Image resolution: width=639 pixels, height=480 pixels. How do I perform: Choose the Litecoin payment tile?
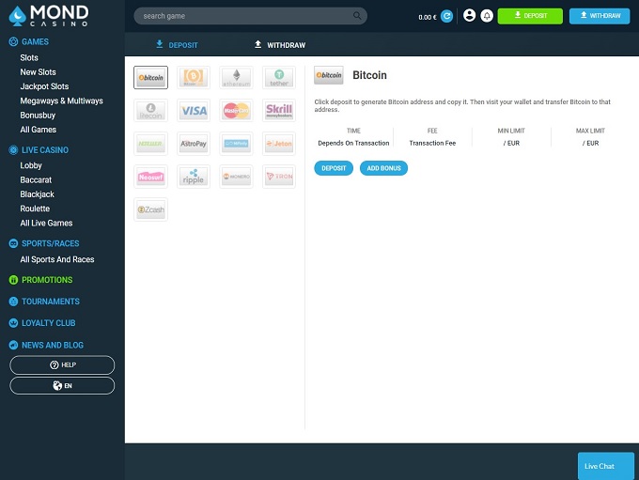pyautogui.click(x=150, y=111)
